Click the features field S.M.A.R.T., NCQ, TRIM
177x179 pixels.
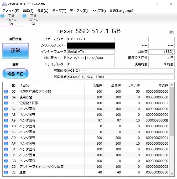121,77
